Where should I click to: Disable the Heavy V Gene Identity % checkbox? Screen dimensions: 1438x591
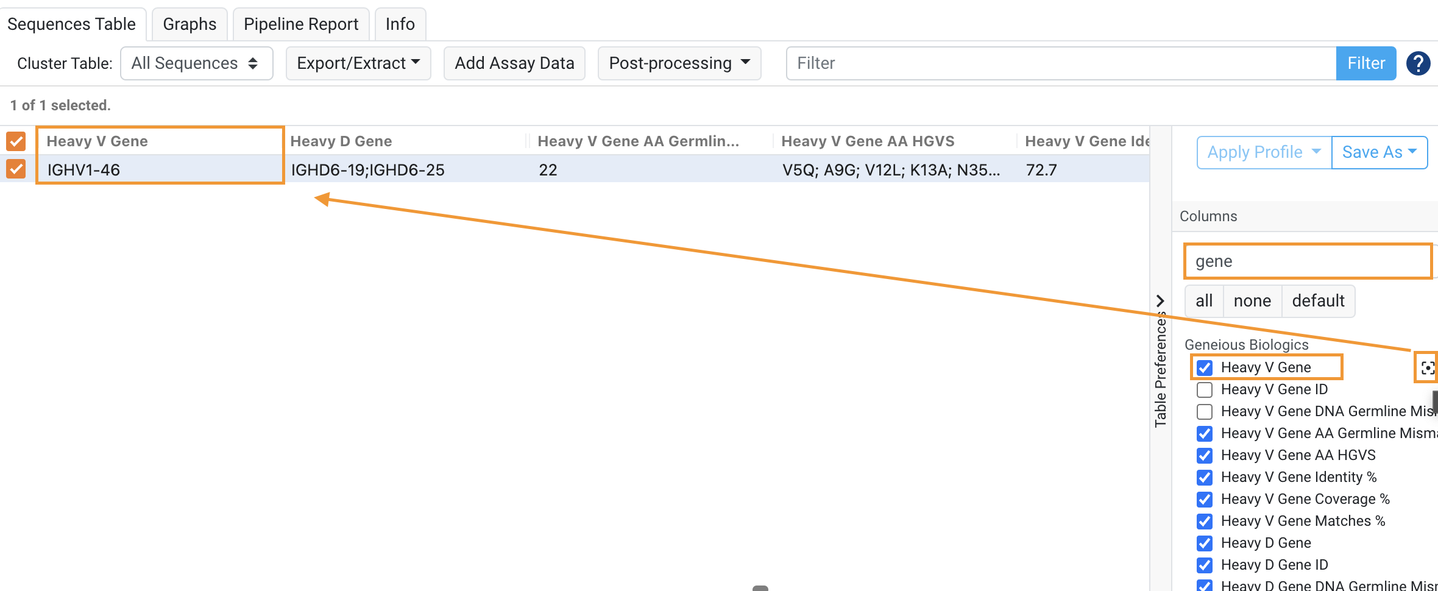[1205, 477]
